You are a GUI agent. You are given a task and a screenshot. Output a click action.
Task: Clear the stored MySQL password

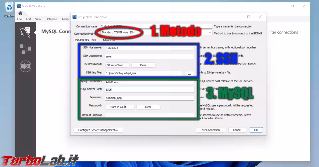(148, 107)
